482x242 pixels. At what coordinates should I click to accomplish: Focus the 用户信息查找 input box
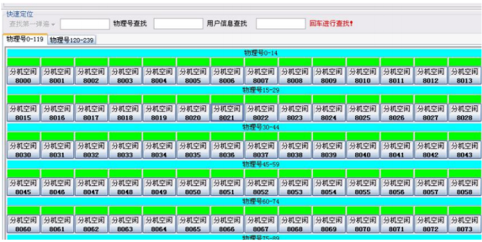click(x=281, y=23)
